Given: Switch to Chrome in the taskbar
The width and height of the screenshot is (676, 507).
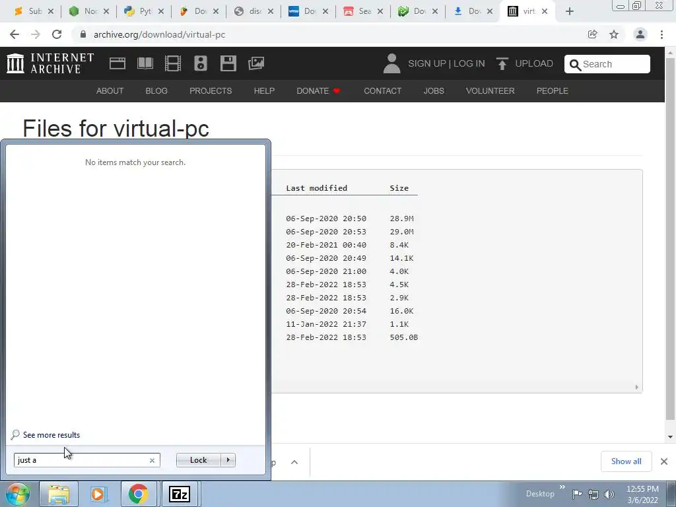Looking at the screenshot, I should [x=139, y=494].
